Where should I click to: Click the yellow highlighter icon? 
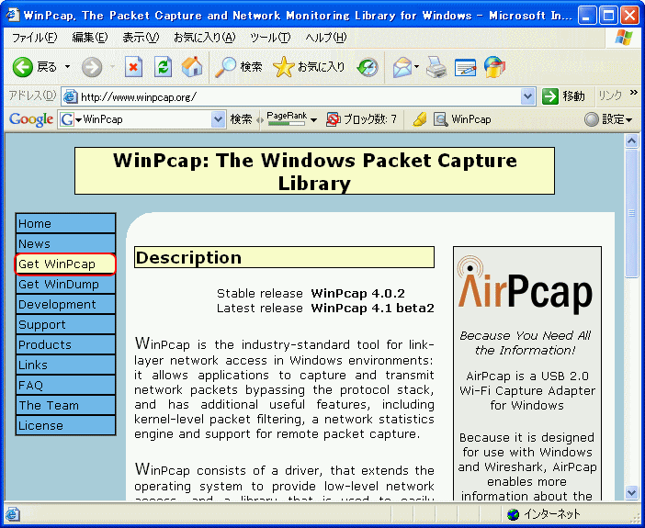420,119
